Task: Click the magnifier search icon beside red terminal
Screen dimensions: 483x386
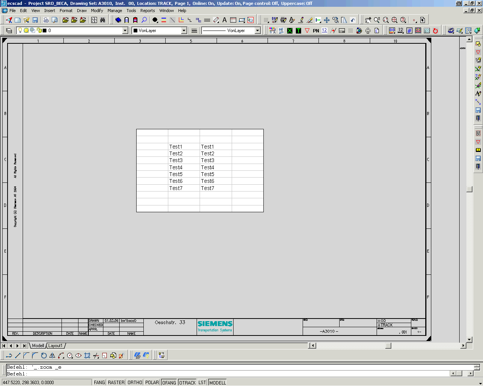Action: 144,20
